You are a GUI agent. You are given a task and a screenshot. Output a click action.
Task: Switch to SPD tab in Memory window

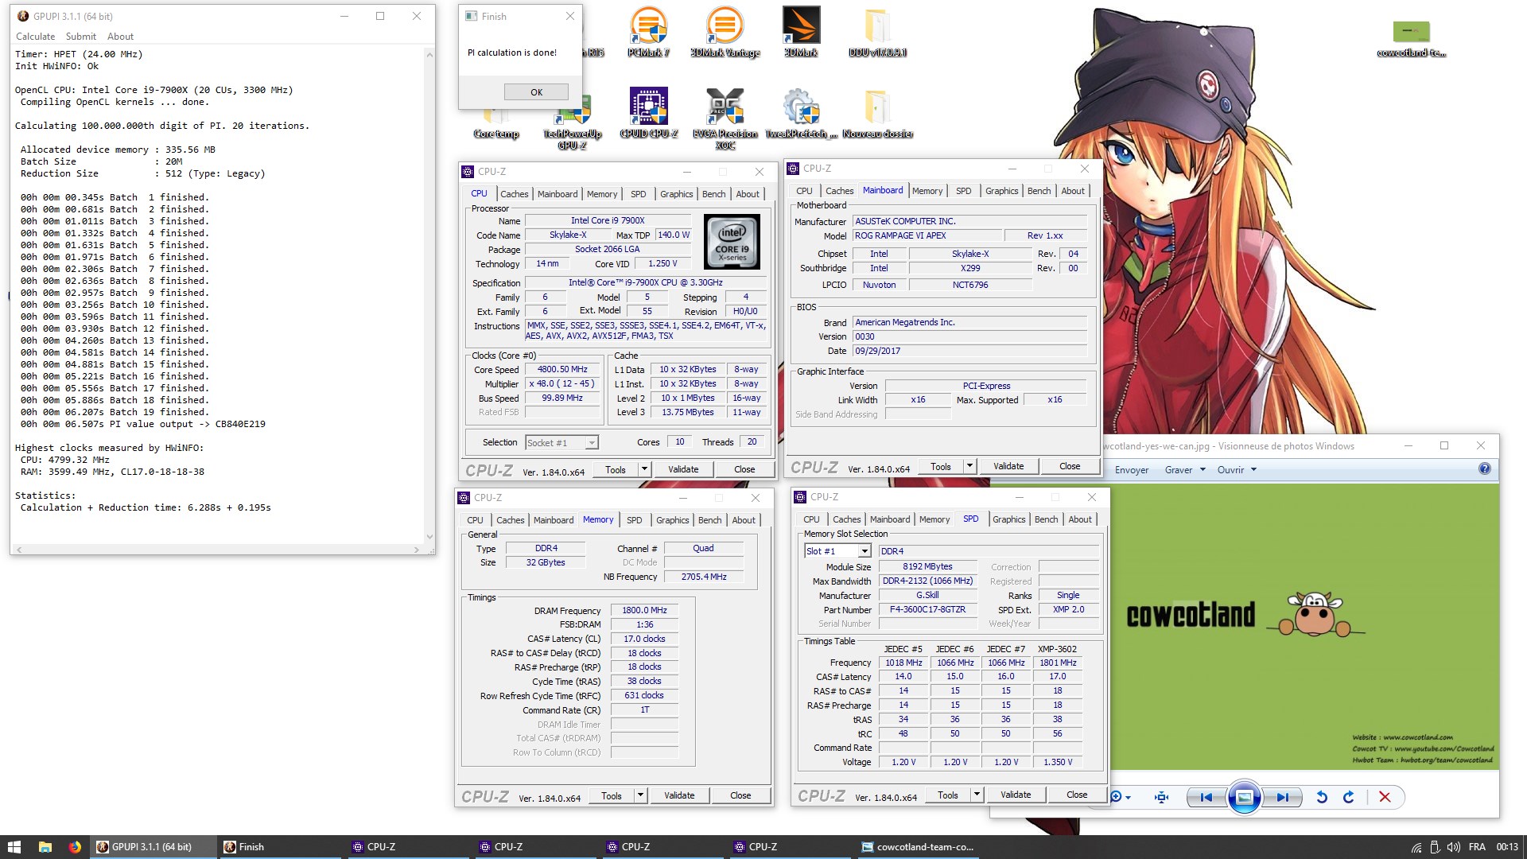click(x=634, y=520)
